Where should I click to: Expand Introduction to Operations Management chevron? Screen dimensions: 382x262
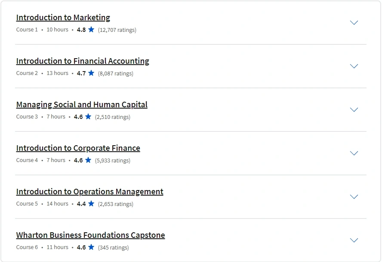click(x=354, y=196)
